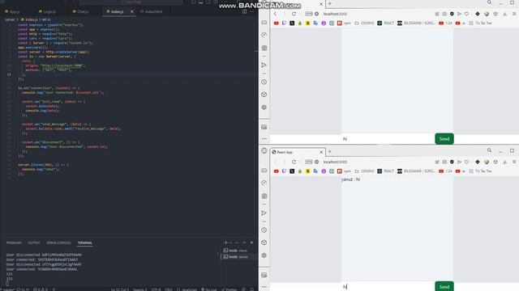Show the Output panel tab

[x=34, y=242]
